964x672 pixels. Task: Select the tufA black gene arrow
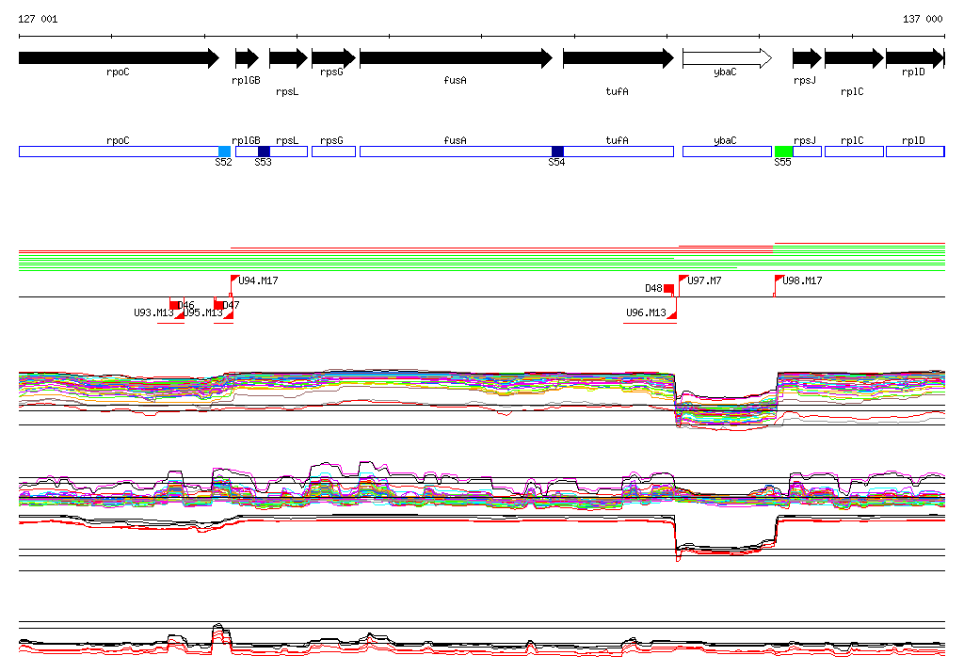[619, 58]
